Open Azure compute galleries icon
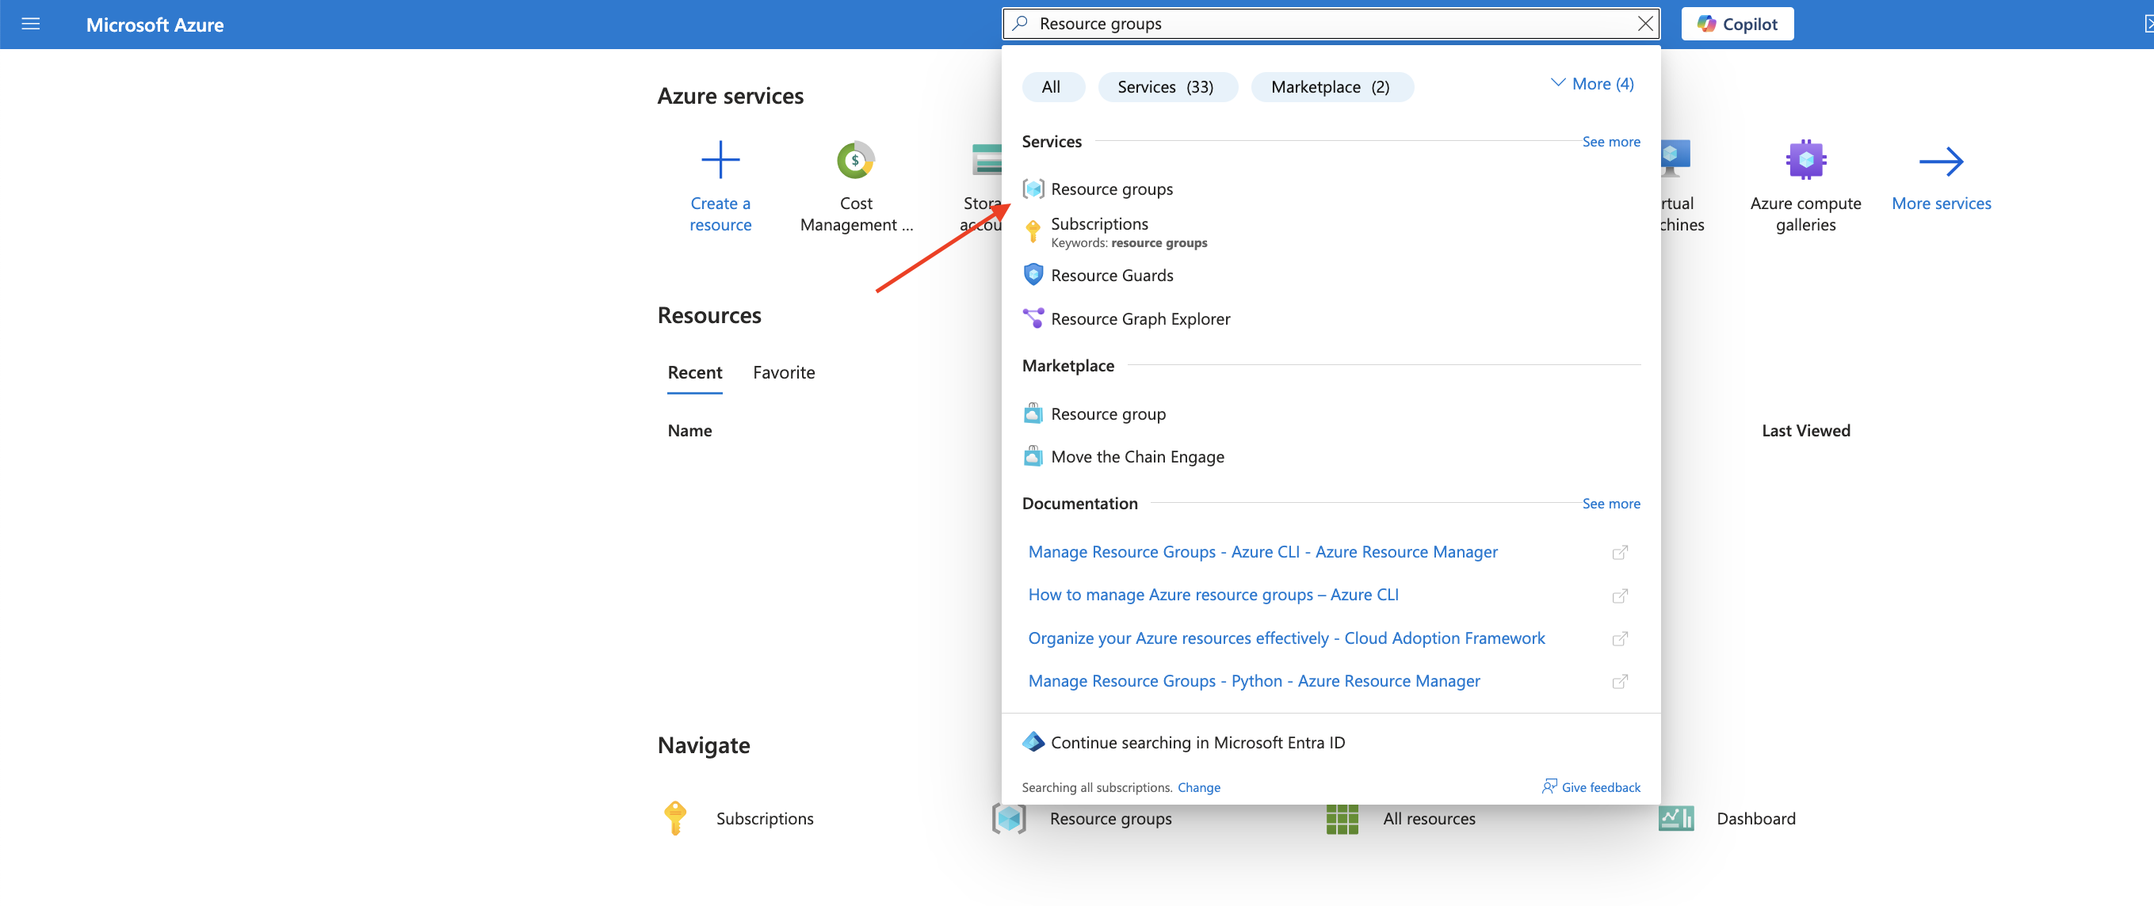Image resolution: width=2154 pixels, height=906 pixels. click(1805, 160)
